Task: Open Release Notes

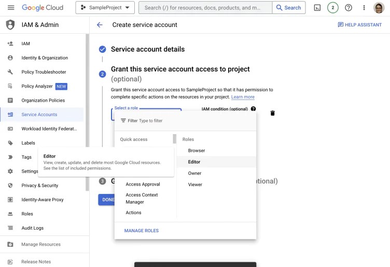Action: tap(36, 262)
